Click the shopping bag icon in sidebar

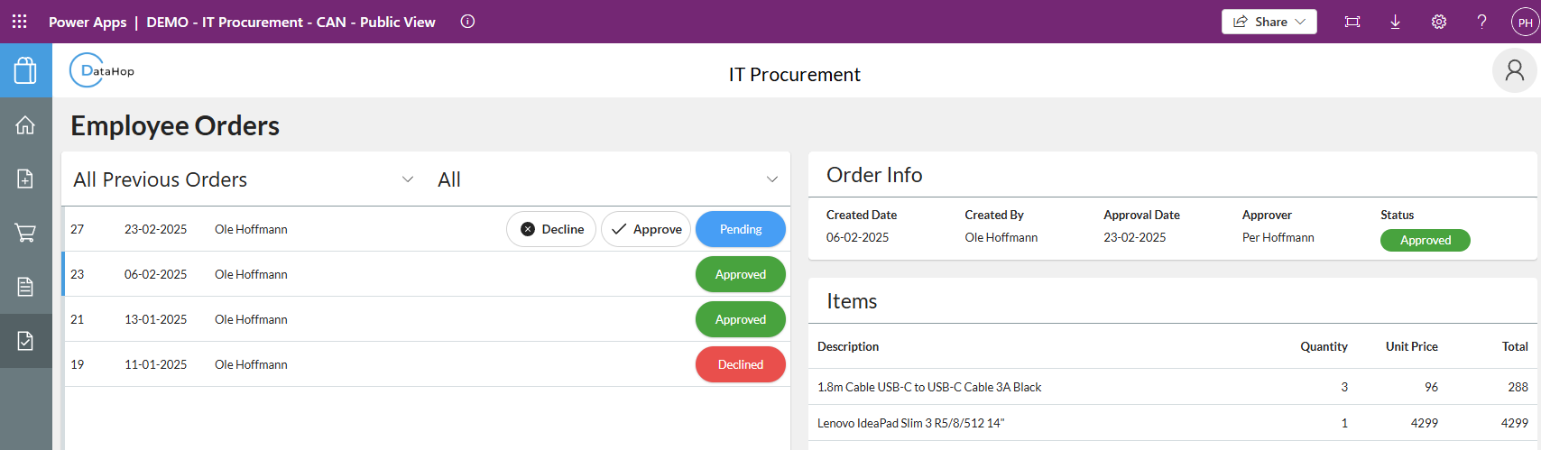(x=25, y=70)
